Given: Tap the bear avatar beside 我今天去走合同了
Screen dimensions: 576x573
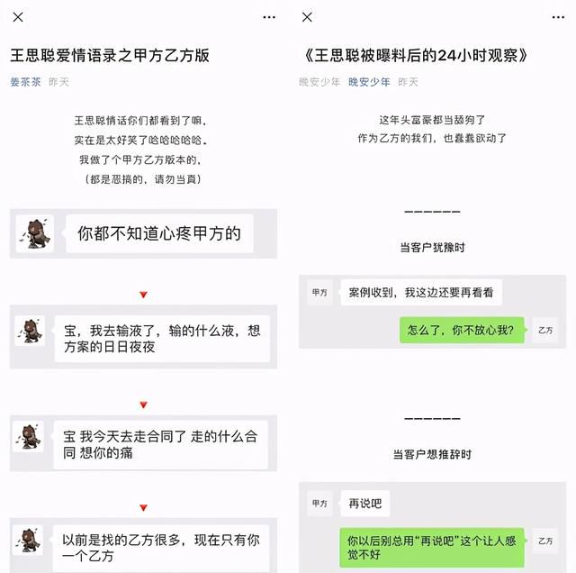Looking at the screenshot, I should [28, 437].
